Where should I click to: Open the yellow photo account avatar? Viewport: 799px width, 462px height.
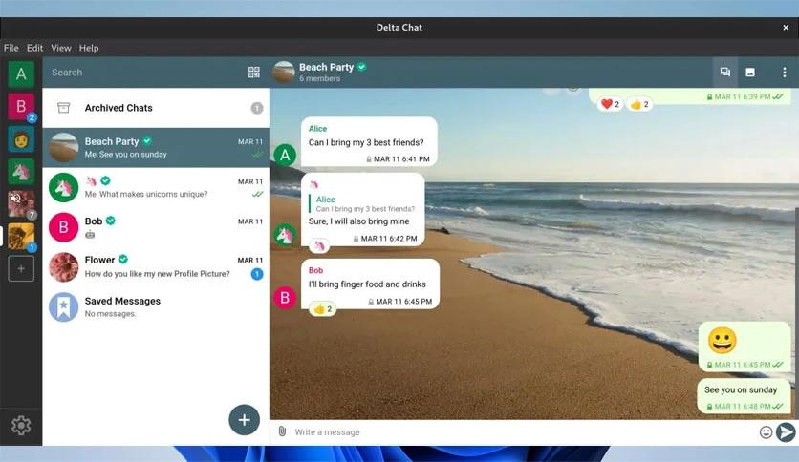pos(21,236)
